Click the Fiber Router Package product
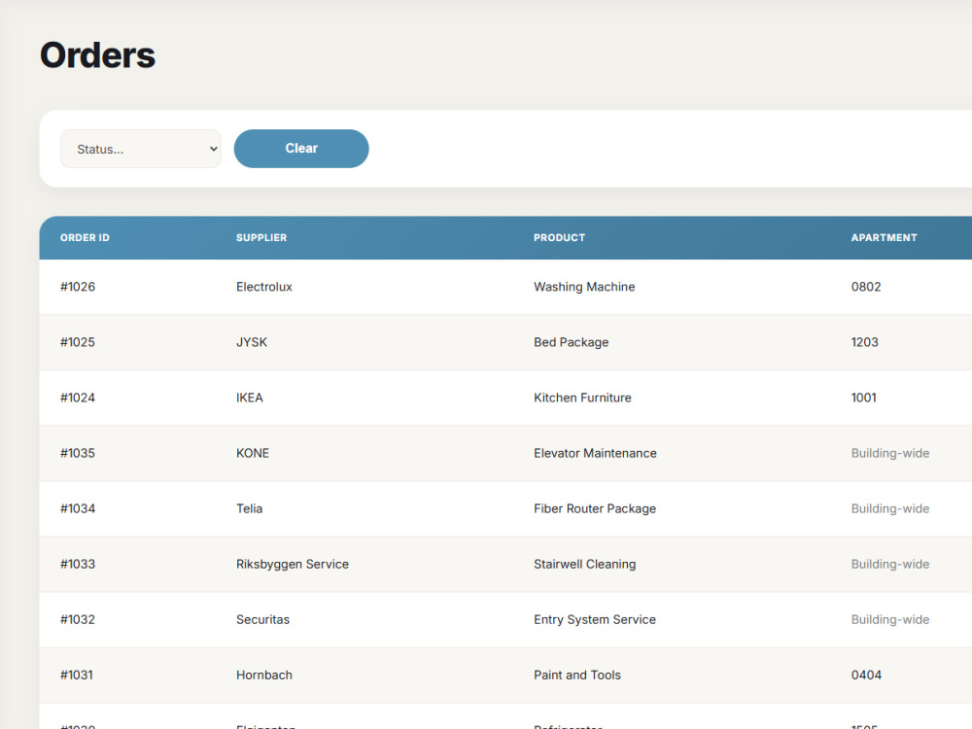The image size is (972, 729). point(595,508)
